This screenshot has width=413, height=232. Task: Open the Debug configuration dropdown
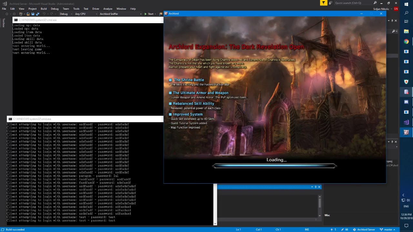65,14
